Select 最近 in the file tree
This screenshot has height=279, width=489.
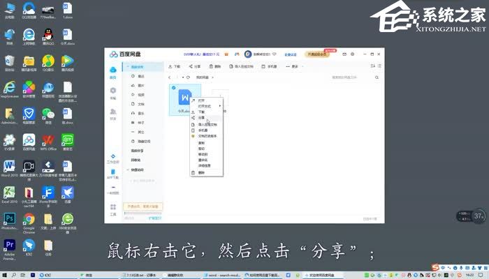(x=143, y=76)
